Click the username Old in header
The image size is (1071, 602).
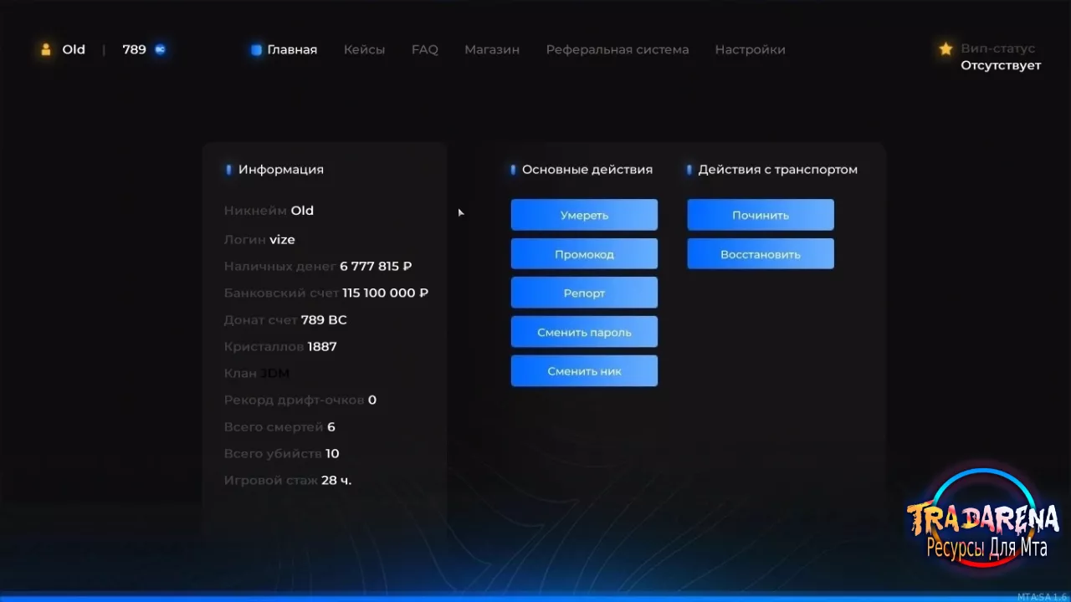[x=74, y=49]
